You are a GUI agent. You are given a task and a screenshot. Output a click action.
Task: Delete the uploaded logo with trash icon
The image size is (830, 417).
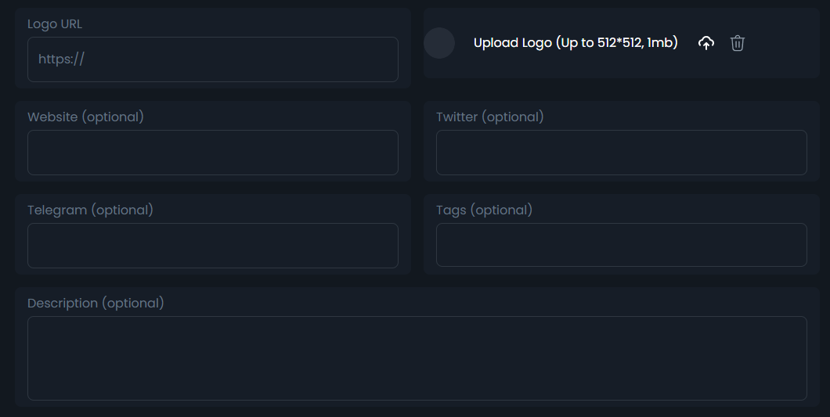click(738, 43)
